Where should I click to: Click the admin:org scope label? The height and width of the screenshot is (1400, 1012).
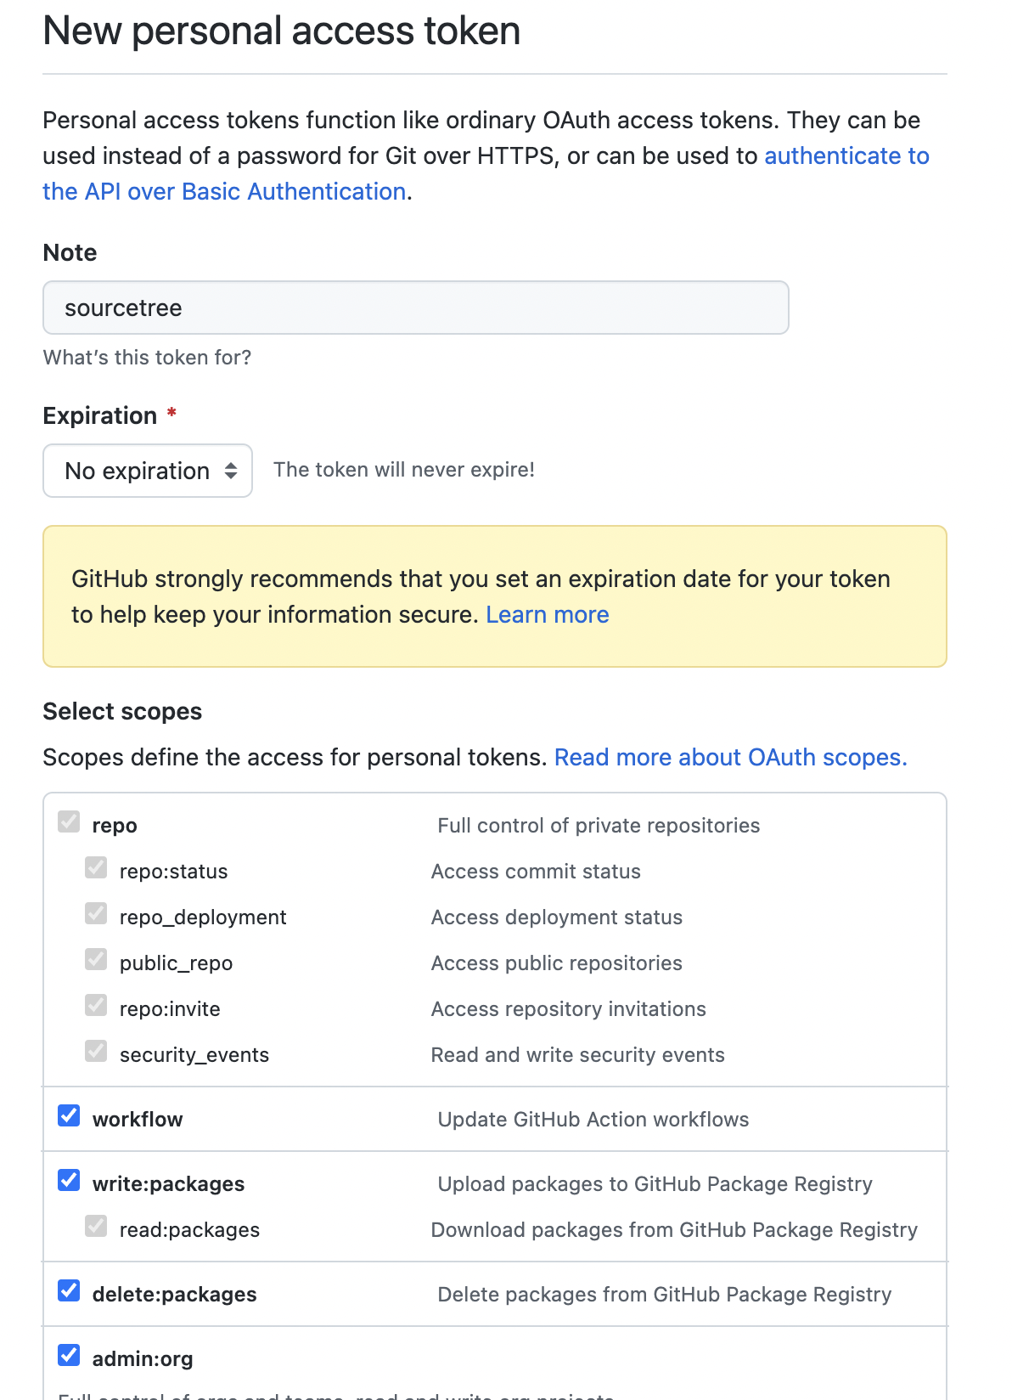(x=143, y=1359)
